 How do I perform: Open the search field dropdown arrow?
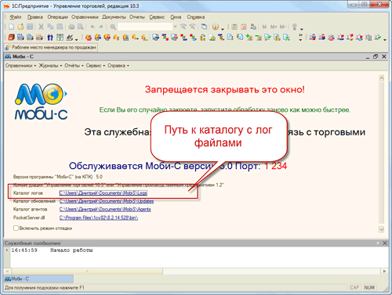175,27
